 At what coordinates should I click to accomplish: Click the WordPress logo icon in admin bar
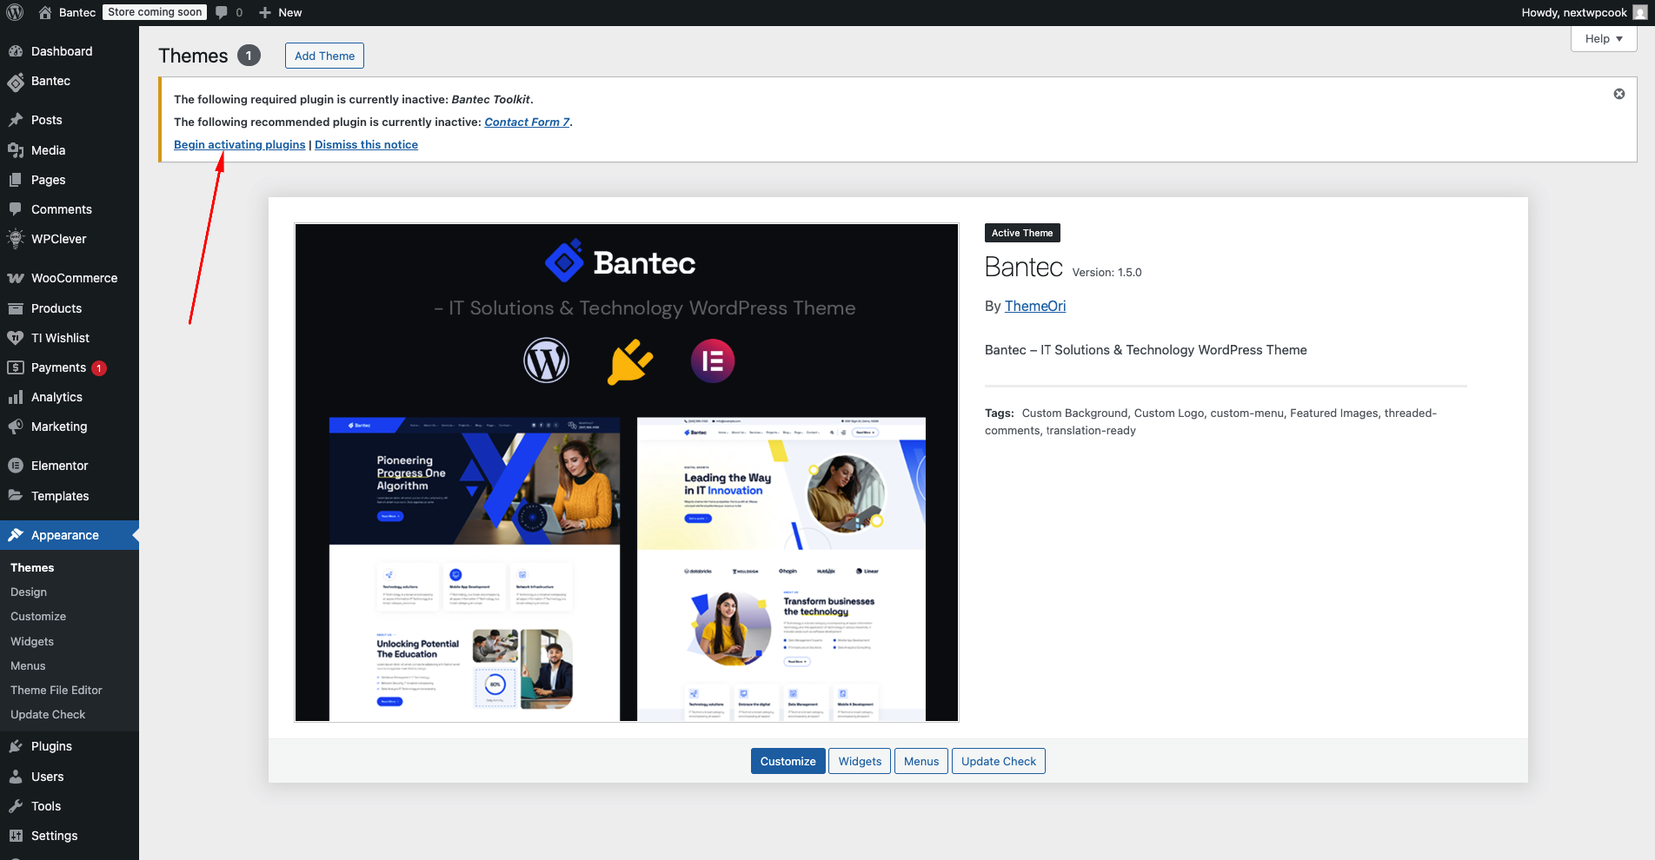tap(15, 12)
